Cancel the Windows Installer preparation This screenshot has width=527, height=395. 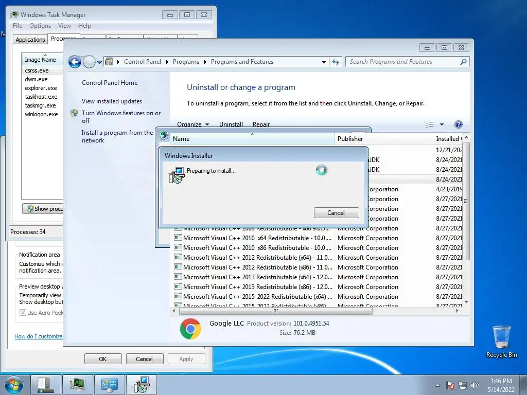[x=336, y=212]
